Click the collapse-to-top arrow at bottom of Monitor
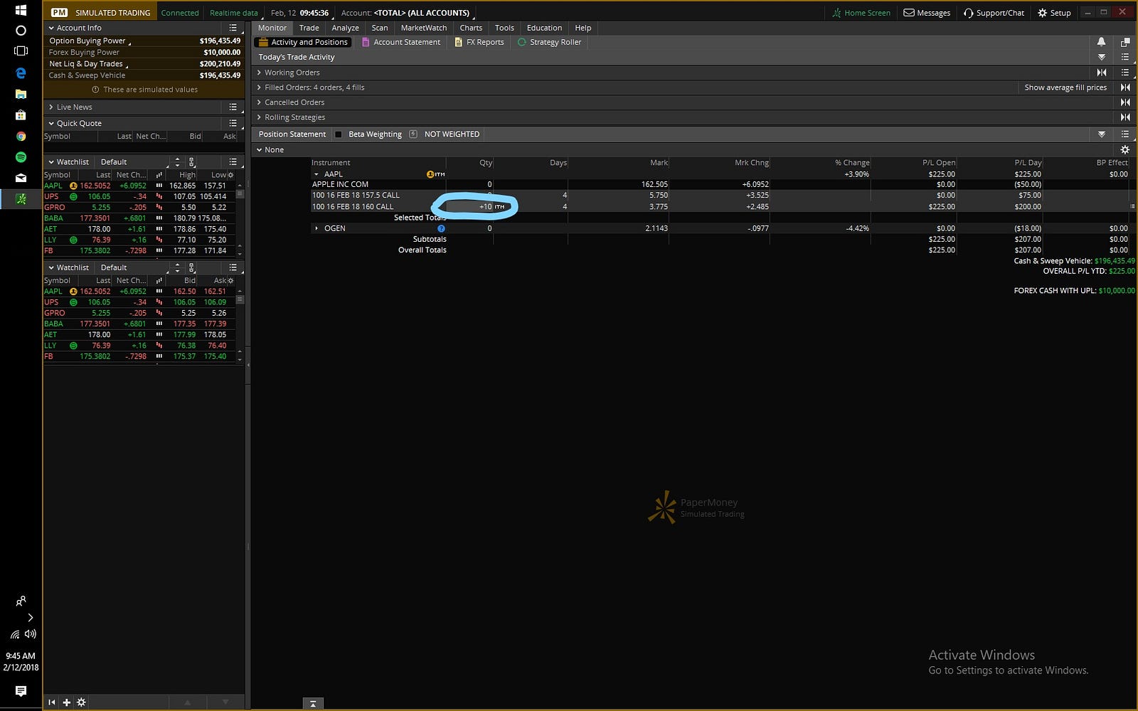 pyautogui.click(x=312, y=703)
